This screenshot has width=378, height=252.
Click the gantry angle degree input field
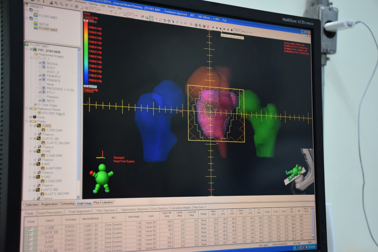tap(237, 31)
